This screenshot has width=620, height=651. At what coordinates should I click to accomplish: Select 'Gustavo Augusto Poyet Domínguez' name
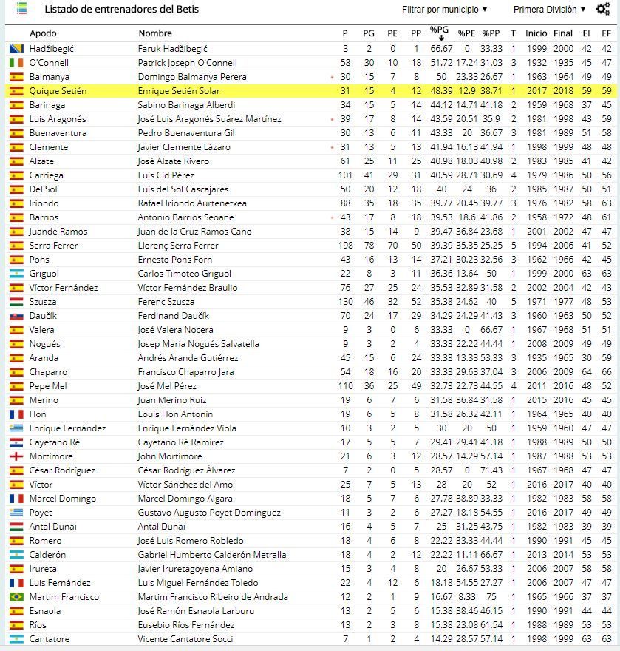coord(209,513)
